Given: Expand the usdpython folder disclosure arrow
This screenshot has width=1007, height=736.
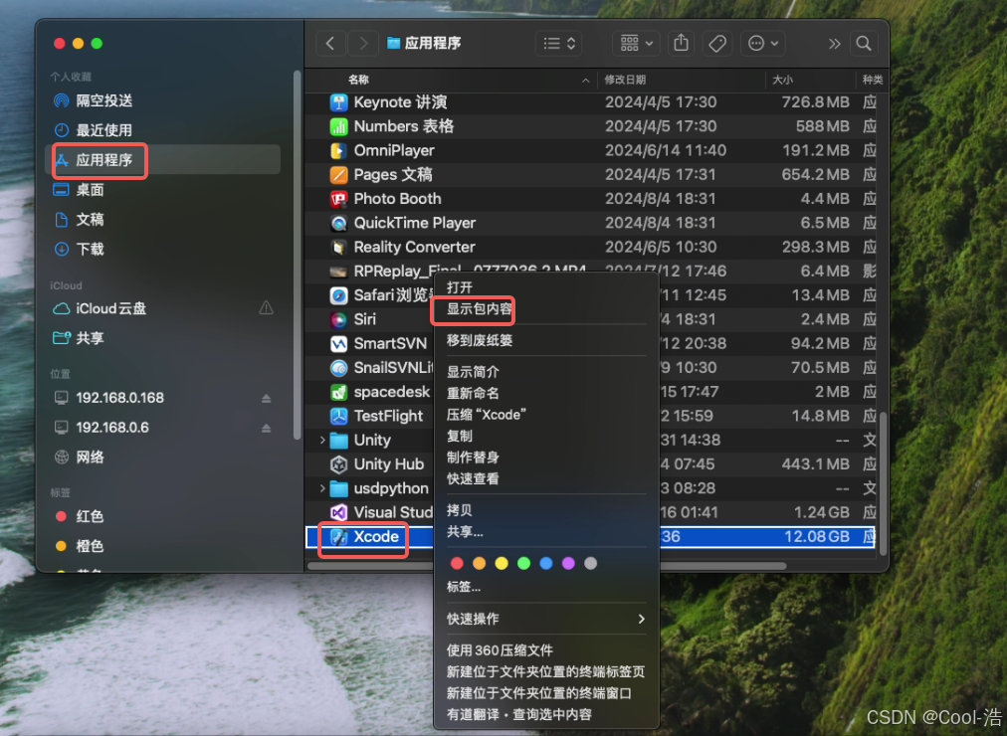Looking at the screenshot, I should click(322, 488).
